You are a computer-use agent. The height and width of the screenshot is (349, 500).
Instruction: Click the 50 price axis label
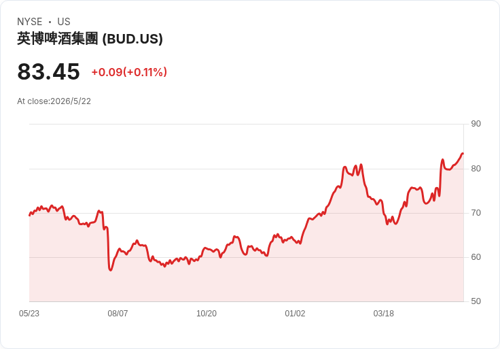pos(476,301)
